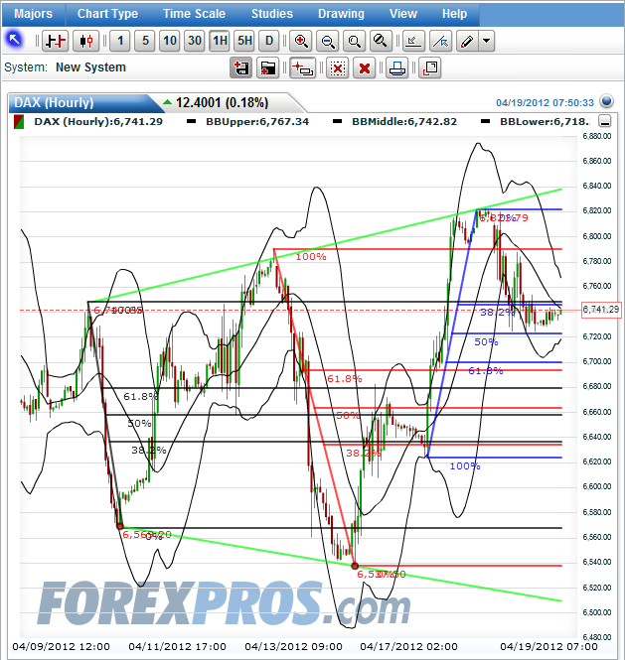
Task: Click the New System name label
Action: 91,67
